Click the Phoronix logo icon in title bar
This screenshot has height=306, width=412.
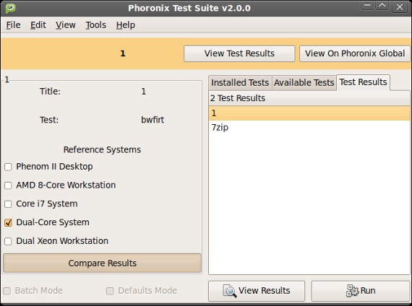click(11, 8)
